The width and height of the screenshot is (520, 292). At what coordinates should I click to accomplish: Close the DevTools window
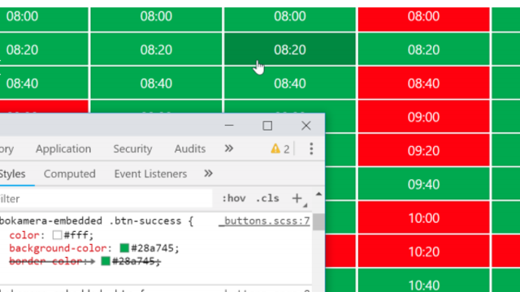(x=306, y=126)
